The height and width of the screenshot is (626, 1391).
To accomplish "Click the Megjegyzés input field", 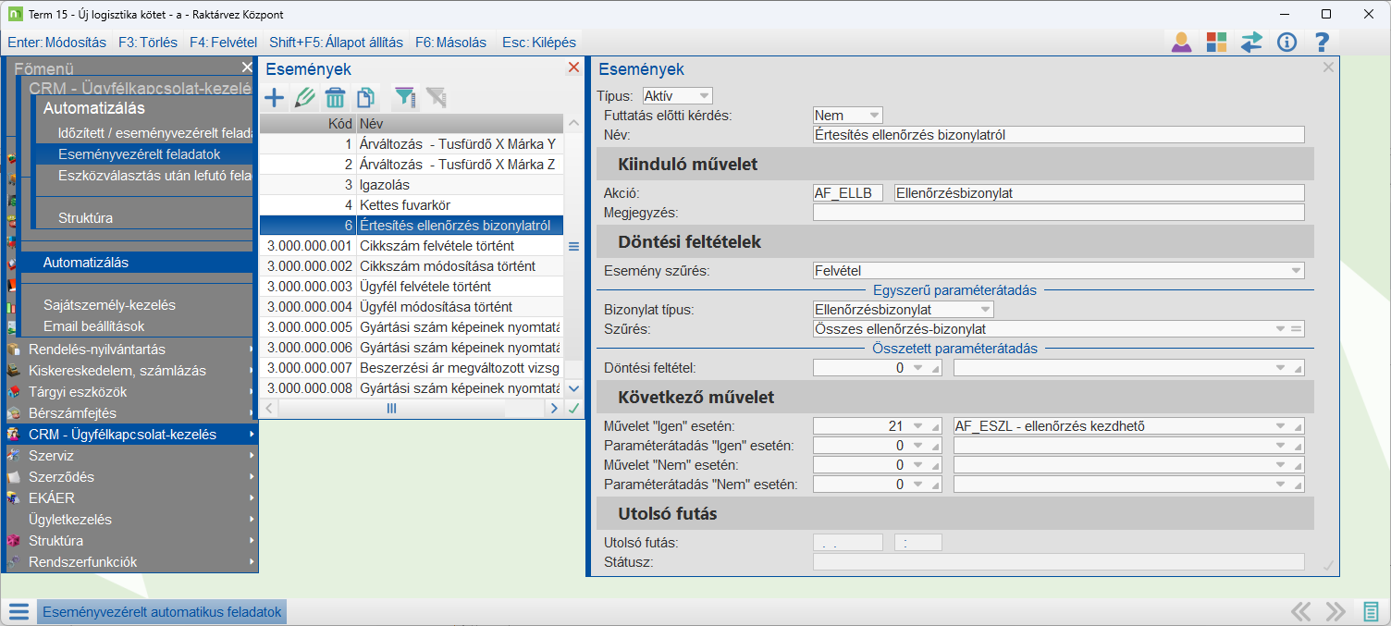I will [x=1059, y=213].
